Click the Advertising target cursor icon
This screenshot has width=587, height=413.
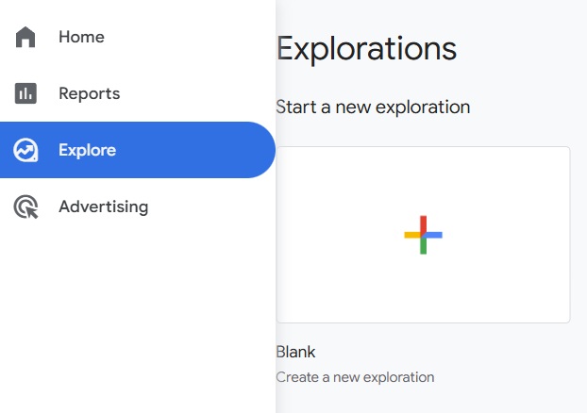click(x=25, y=206)
